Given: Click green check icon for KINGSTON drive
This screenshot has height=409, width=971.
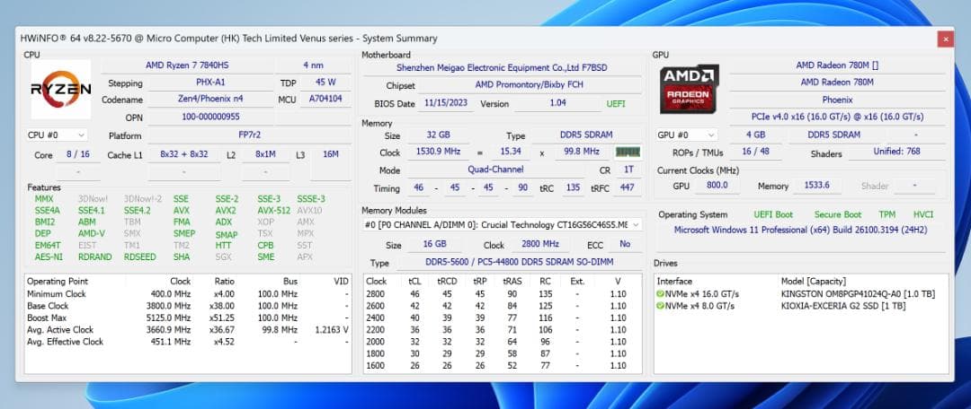Looking at the screenshot, I should coord(660,294).
